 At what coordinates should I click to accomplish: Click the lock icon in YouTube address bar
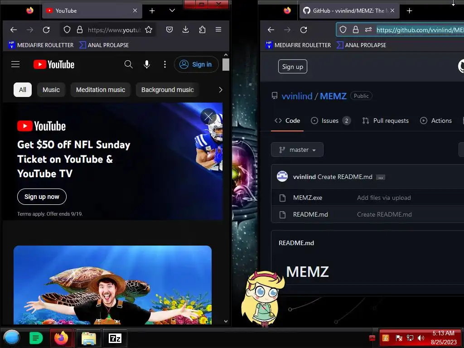[x=80, y=29]
